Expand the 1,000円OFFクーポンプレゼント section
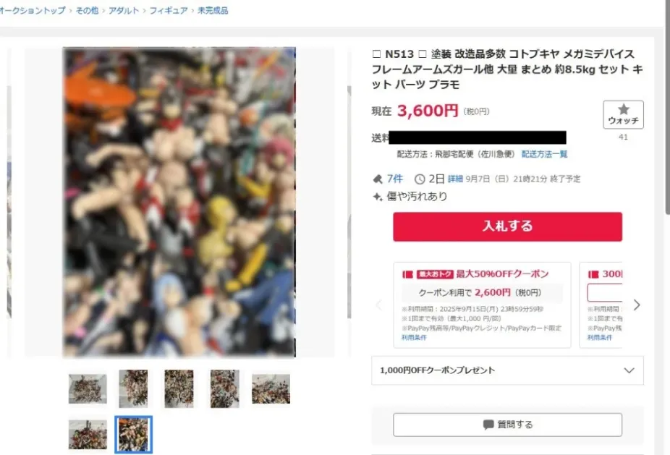 pyautogui.click(x=507, y=370)
